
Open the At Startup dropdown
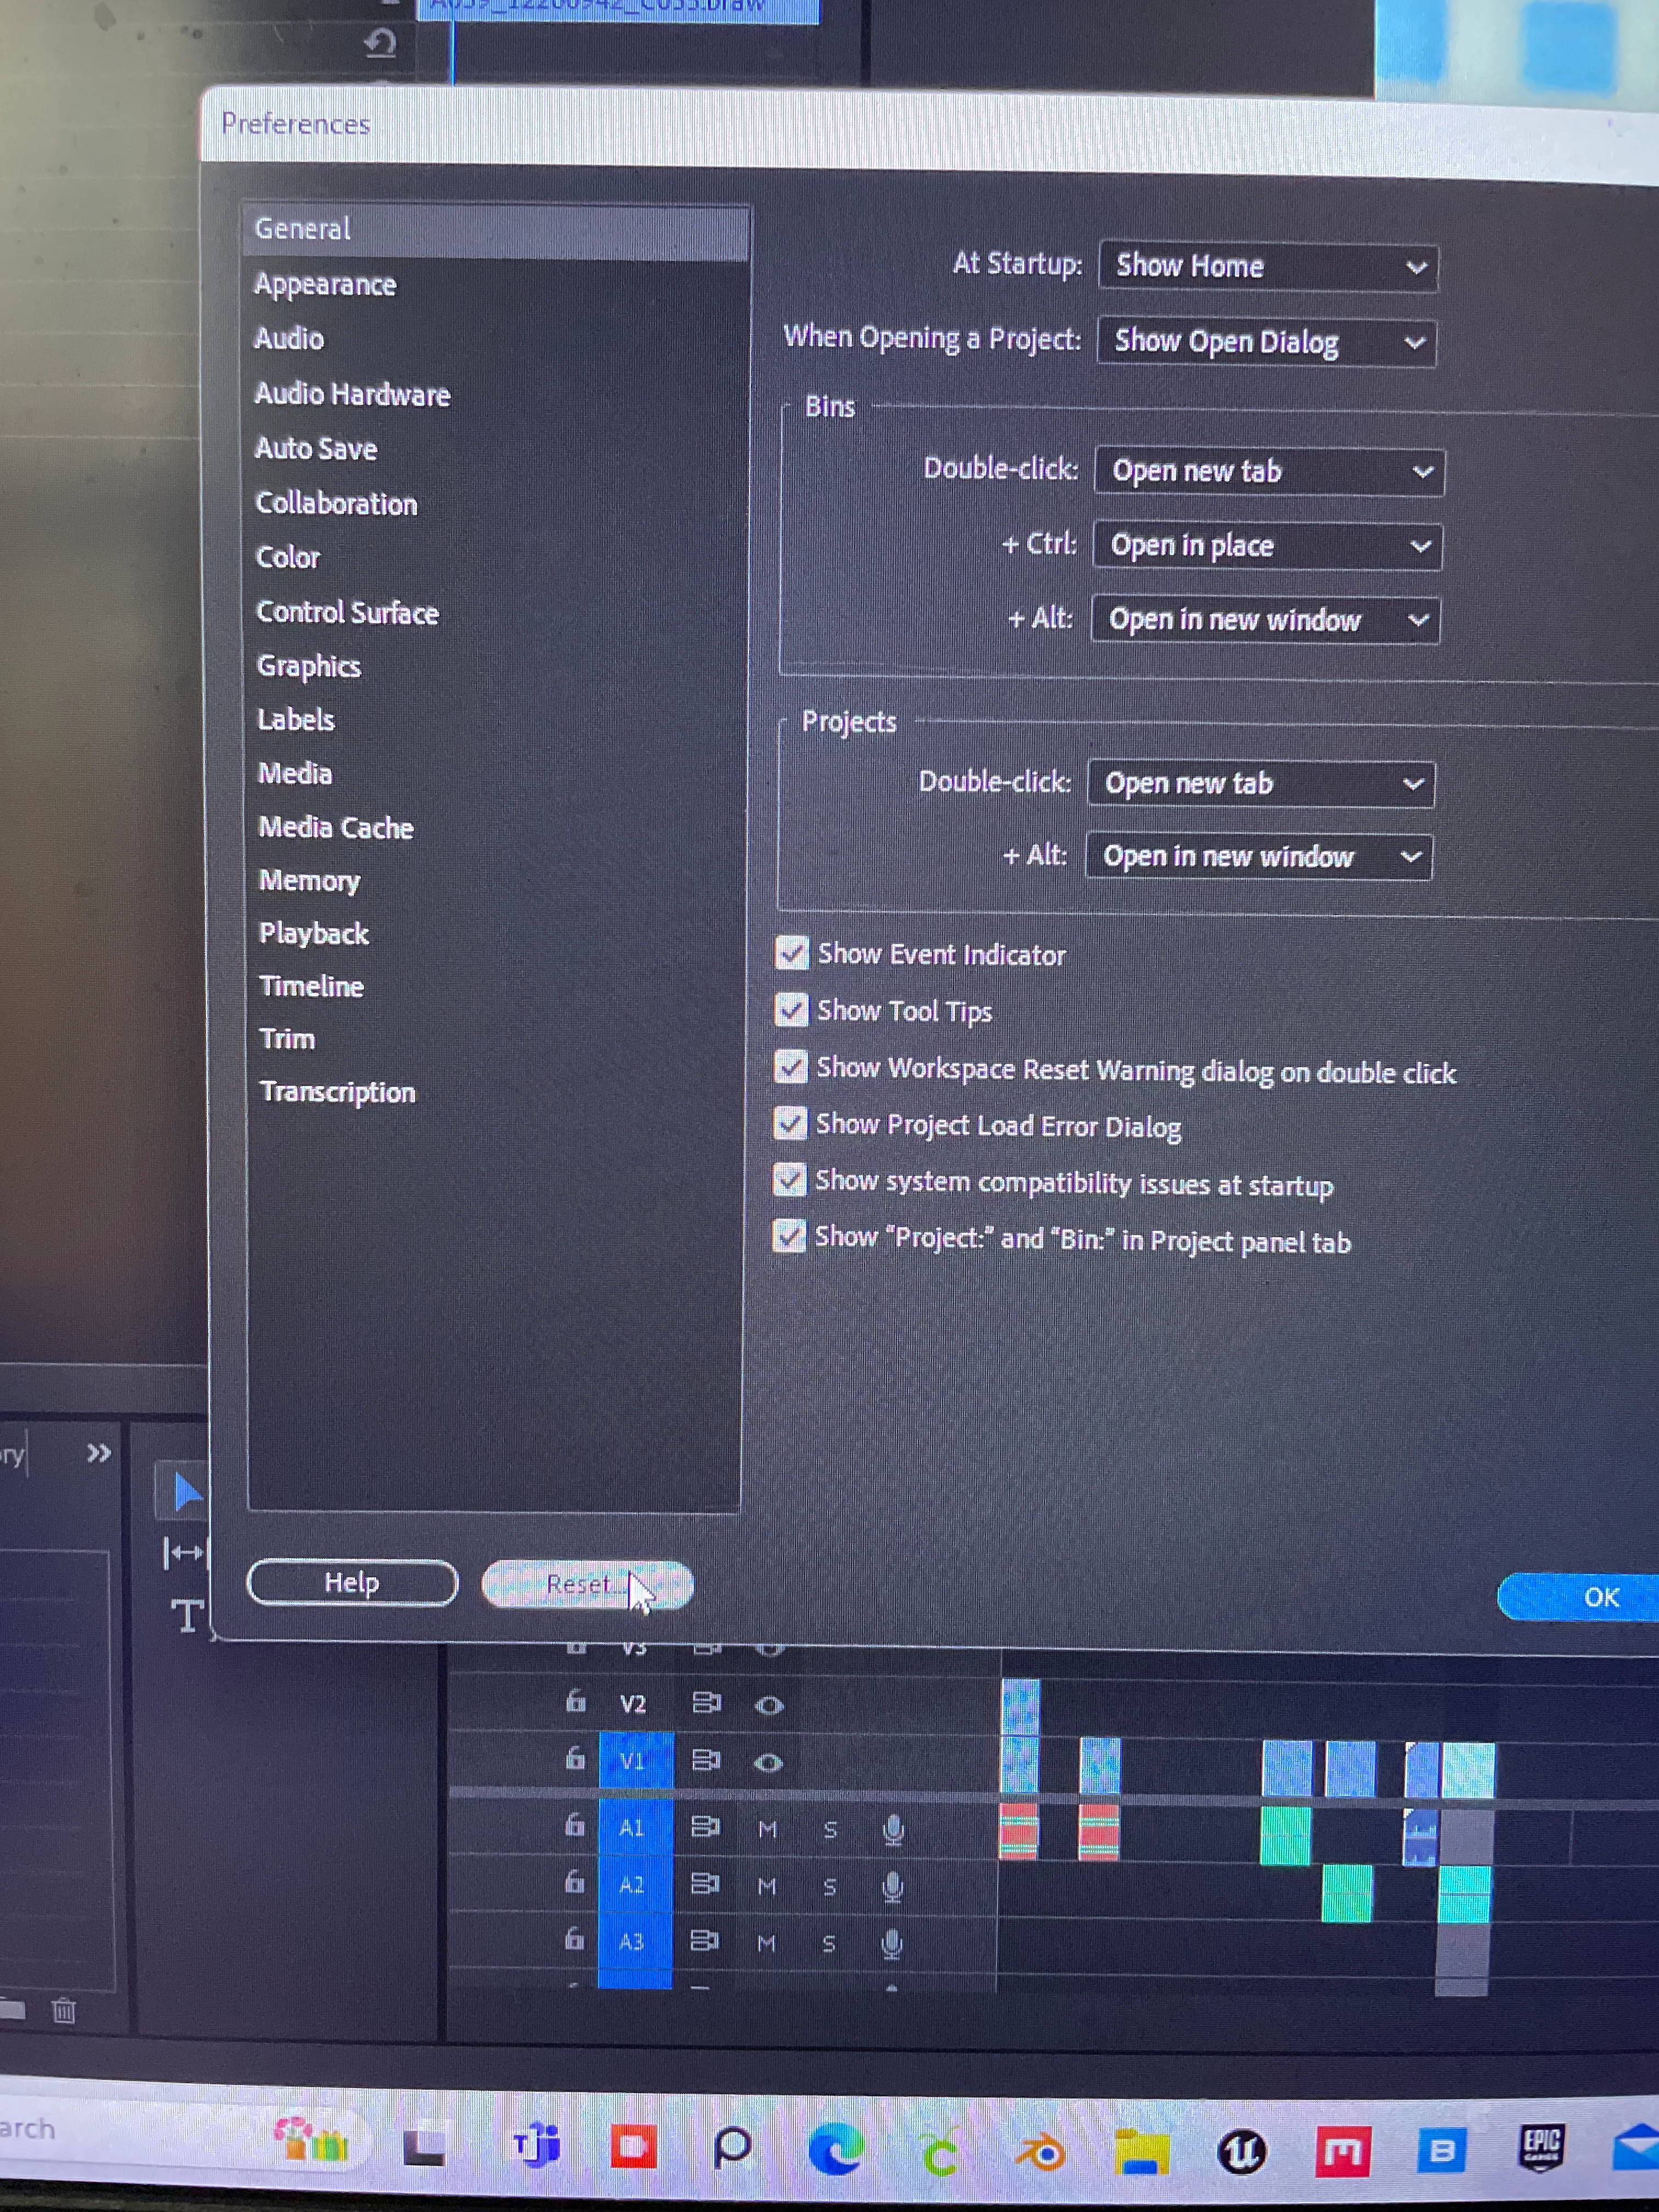tap(1267, 266)
